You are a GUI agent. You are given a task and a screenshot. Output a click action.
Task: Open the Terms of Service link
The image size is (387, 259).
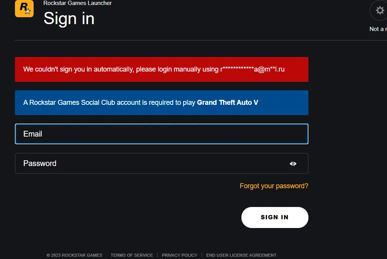[x=132, y=255]
